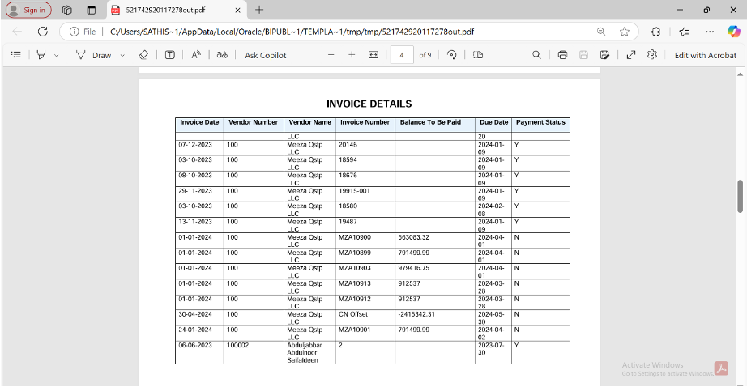Expand the Draw pen options dropdown
This screenshot has height=387, width=747.
pyautogui.click(x=122, y=55)
